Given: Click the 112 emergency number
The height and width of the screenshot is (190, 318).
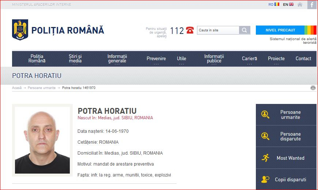Looking at the screenshot, I should [x=177, y=31].
